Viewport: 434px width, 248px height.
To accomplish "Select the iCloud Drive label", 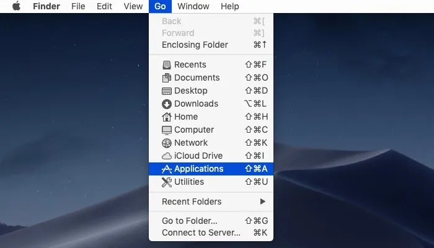I will pyautogui.click(x=198, y=156).
